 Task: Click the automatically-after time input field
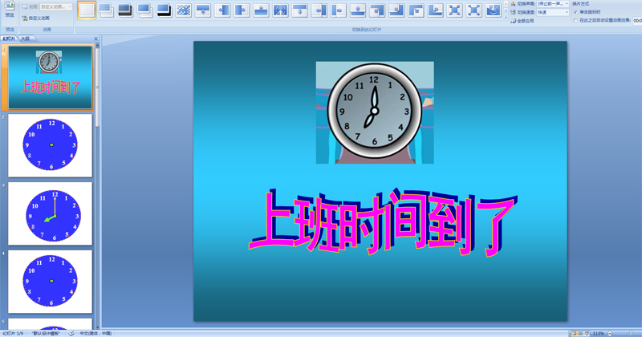(x=637, y=21)
